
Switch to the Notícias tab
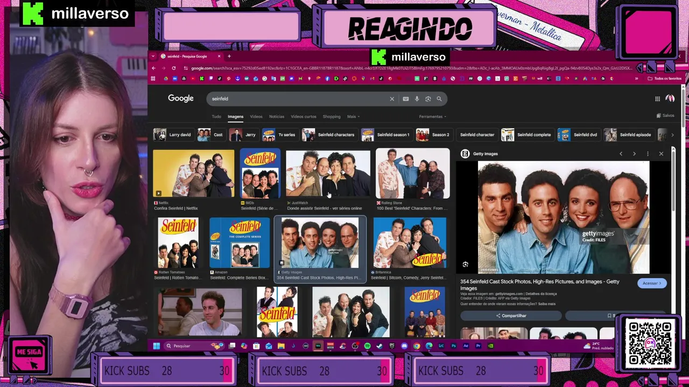277,117
